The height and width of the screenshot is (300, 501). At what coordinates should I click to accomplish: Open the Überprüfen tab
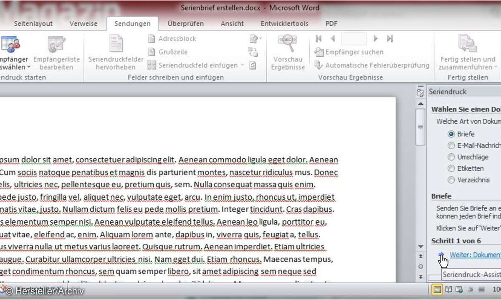(186, 24)
